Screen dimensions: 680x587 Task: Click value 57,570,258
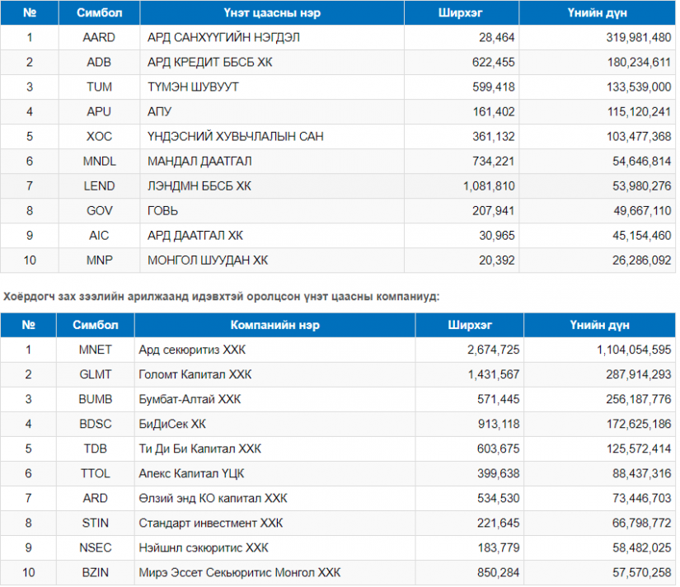[641, 572]
